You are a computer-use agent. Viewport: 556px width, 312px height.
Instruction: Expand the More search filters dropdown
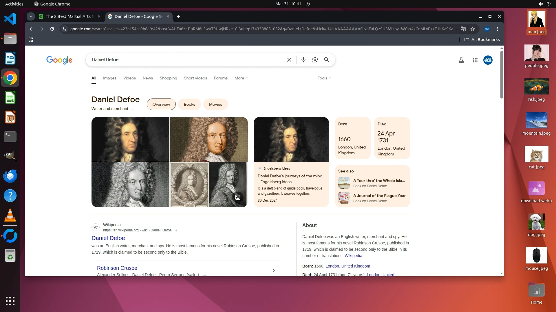(241, 78)
